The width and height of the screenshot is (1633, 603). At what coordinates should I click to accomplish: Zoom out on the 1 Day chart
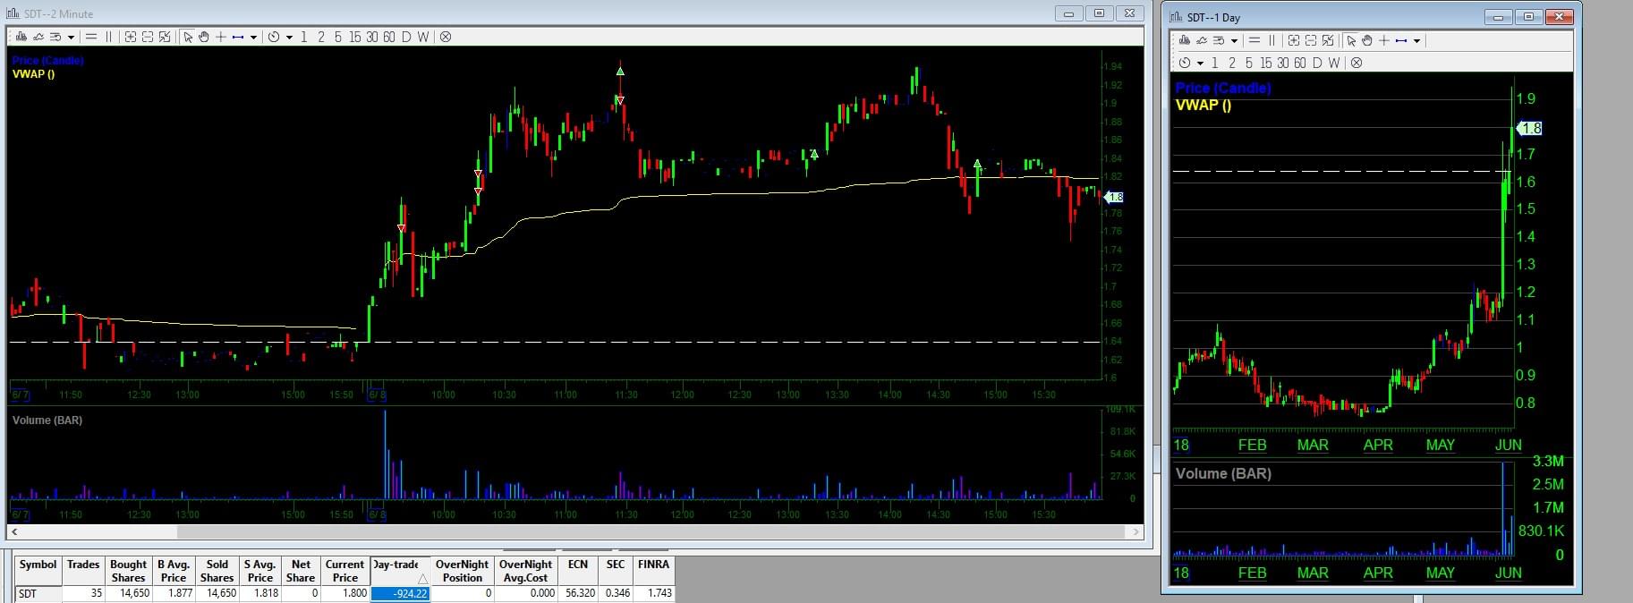pyautogui.click(x=1311, y=40)
